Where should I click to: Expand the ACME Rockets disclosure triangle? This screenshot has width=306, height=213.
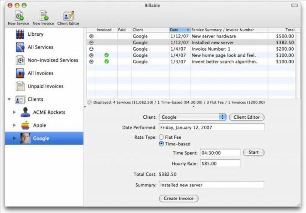pos(14,112)
